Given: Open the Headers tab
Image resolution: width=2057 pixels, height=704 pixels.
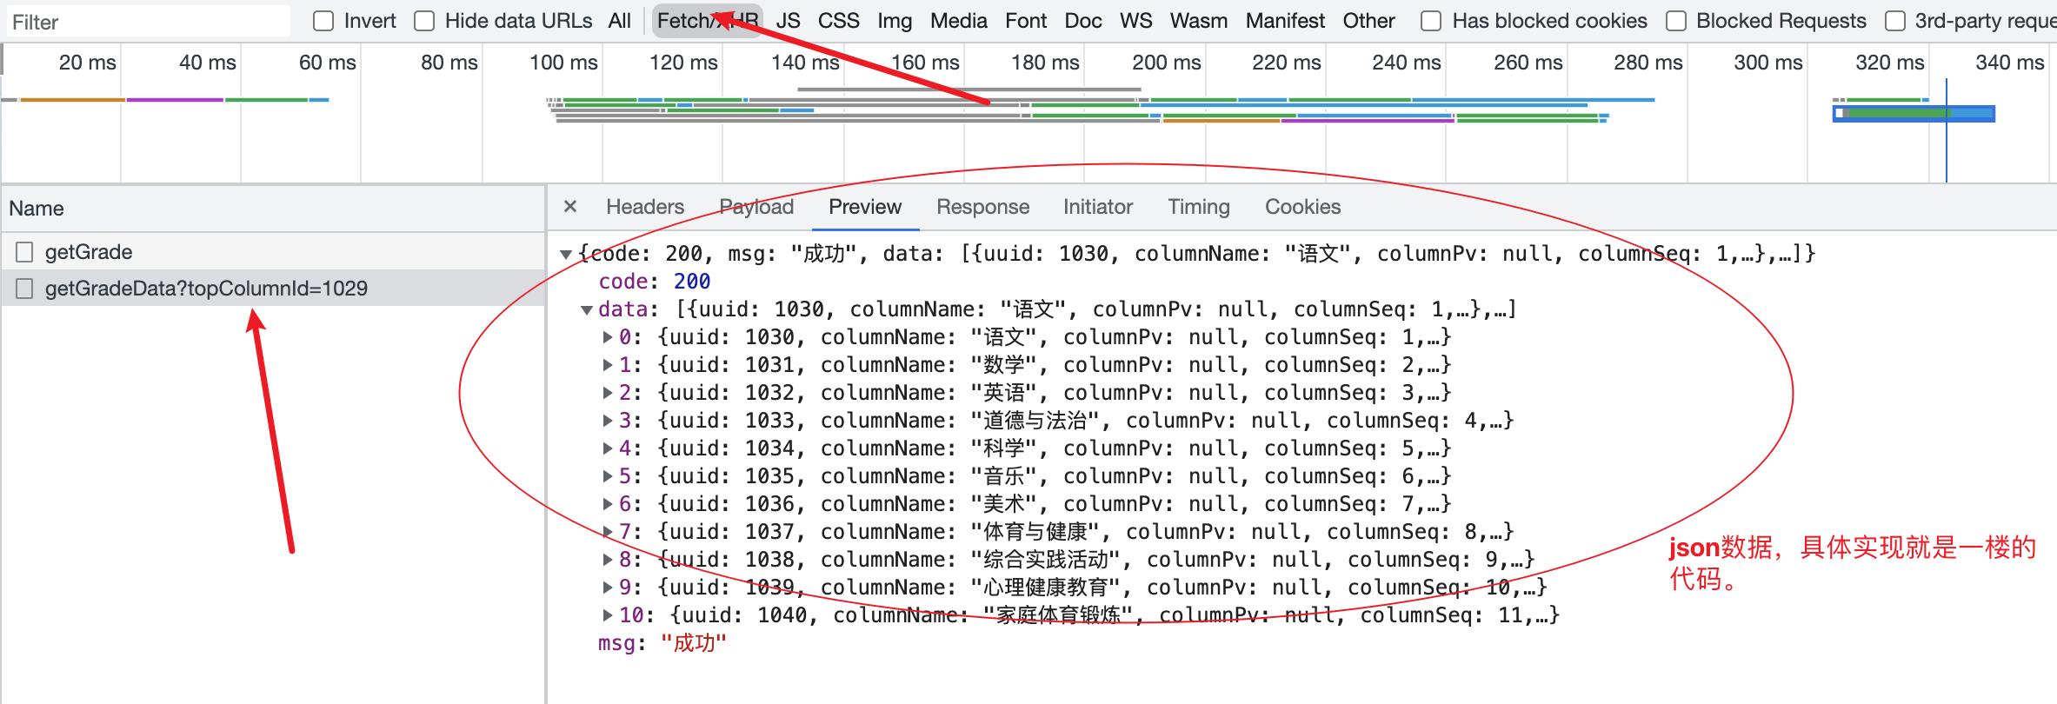Looking at the screenshot, I should click(645, 207).
